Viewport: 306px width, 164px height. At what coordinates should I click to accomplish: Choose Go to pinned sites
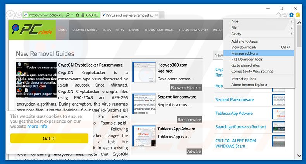click(x=259, y=65)
